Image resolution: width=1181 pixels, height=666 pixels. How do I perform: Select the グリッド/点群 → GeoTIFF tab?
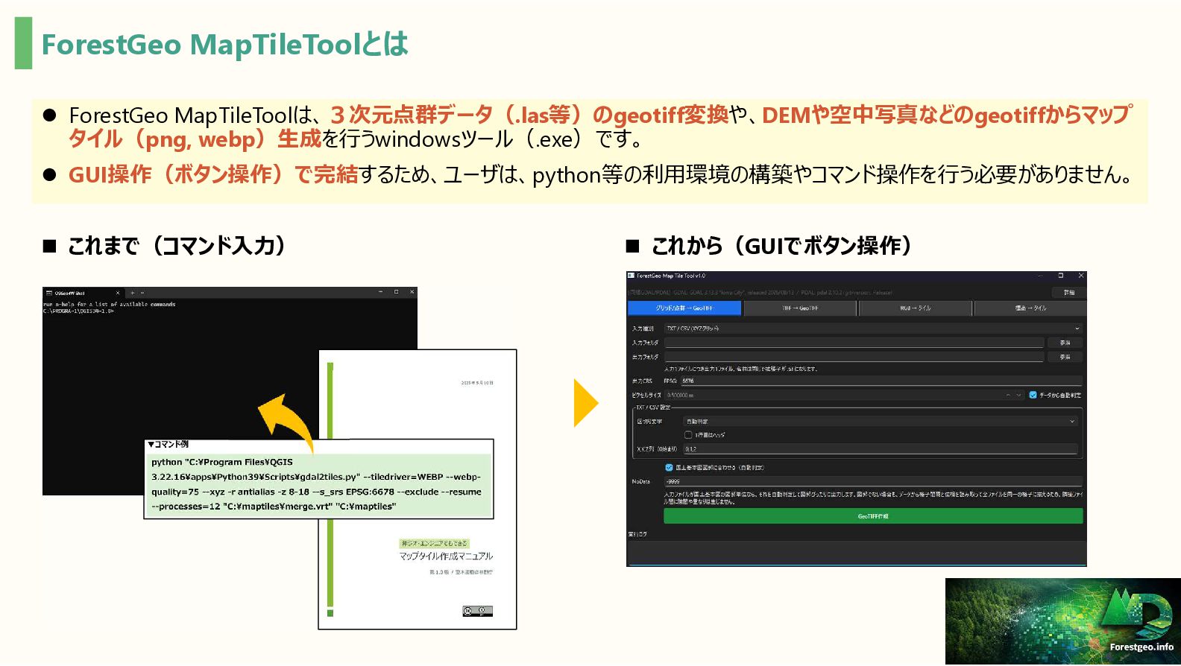(684, 308)
